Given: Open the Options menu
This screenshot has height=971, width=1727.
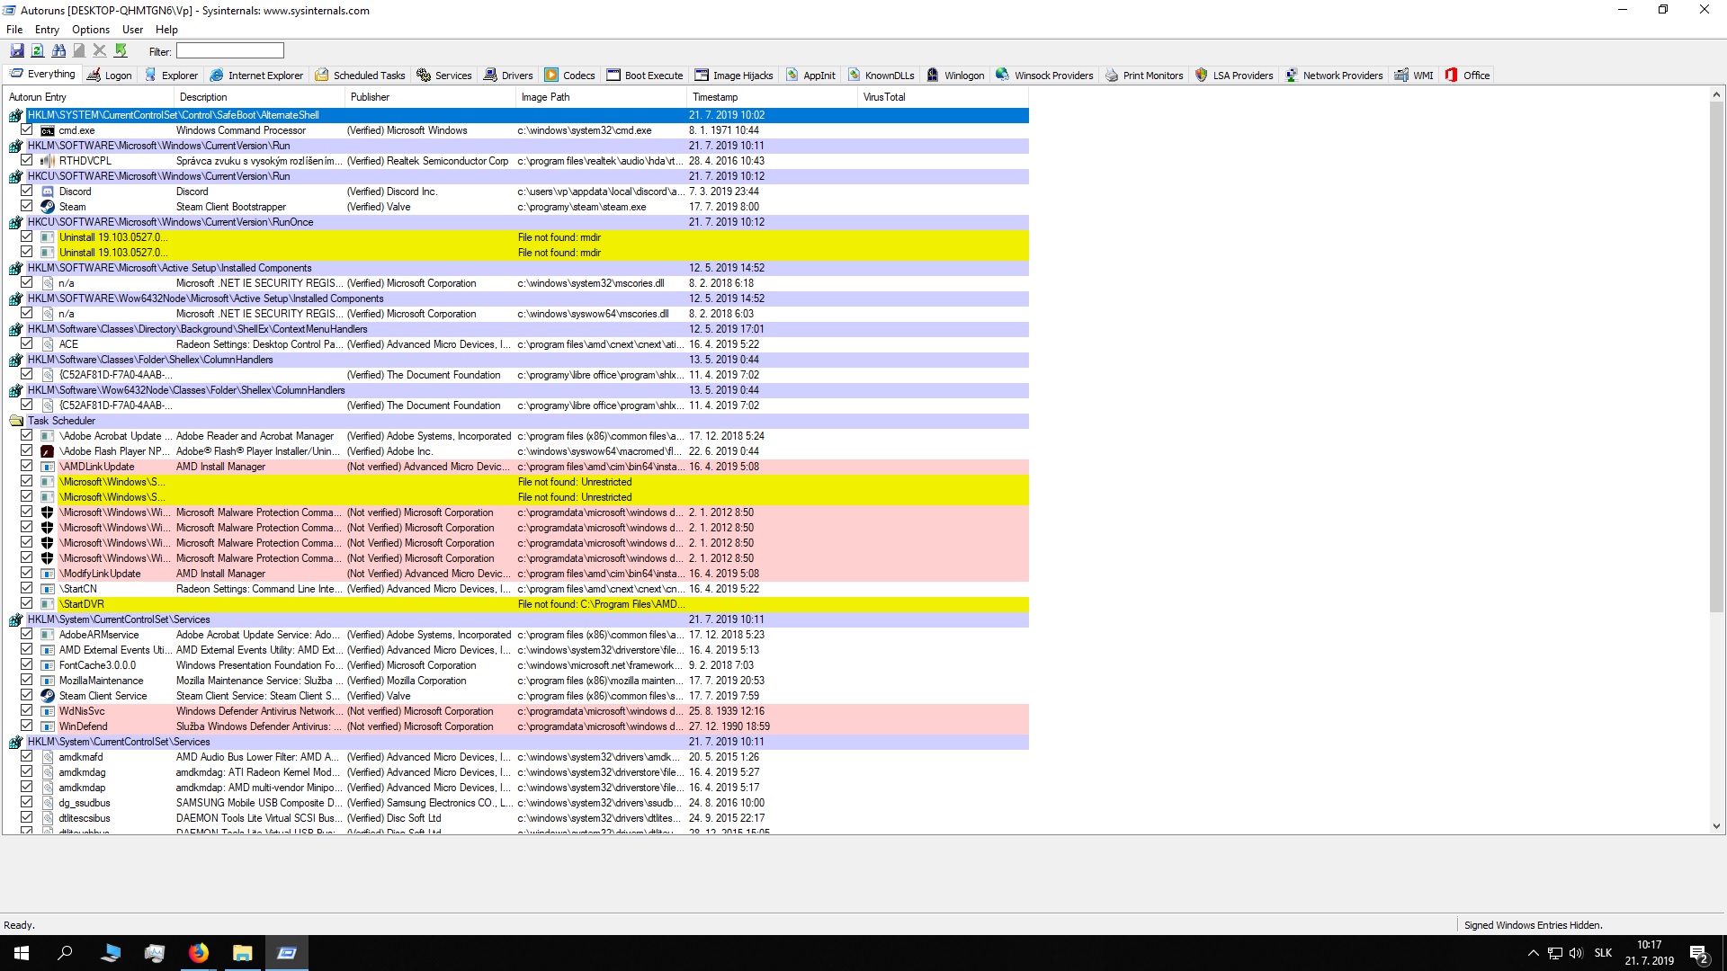Looking at the screenshot, I should (x=91, y=30).
